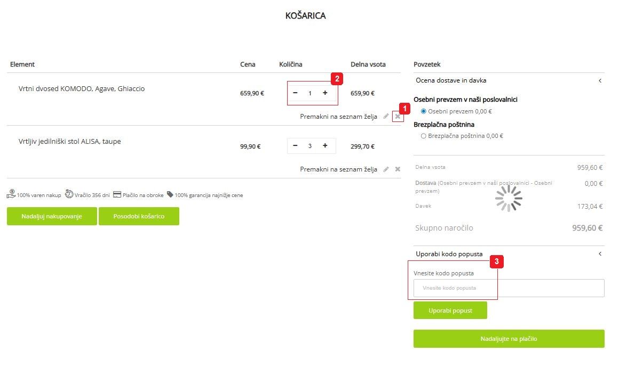The width and height of the screenshot is (619, 368).
Task: Decrease ALISA chair quantity with minus
Action: (x=295, y=146)
